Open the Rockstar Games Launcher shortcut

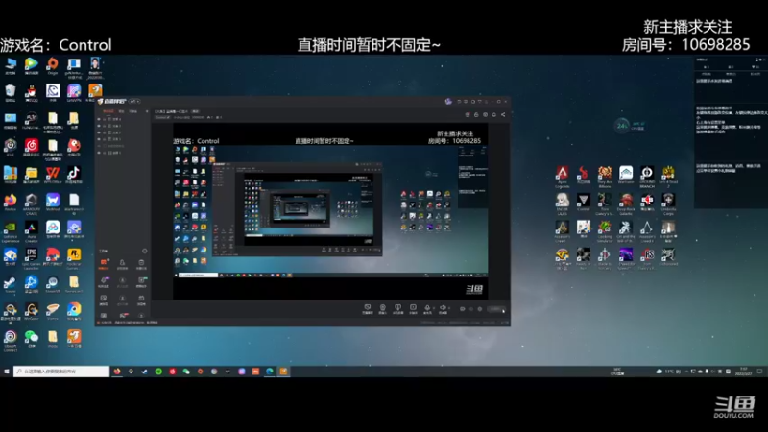point(74,259)
